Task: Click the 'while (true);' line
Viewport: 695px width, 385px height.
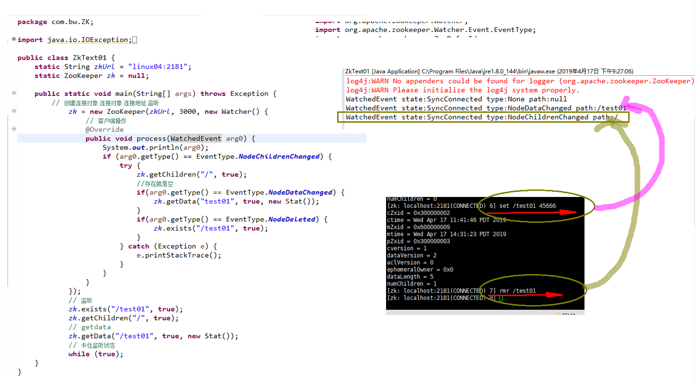Action: coord(96,354)
